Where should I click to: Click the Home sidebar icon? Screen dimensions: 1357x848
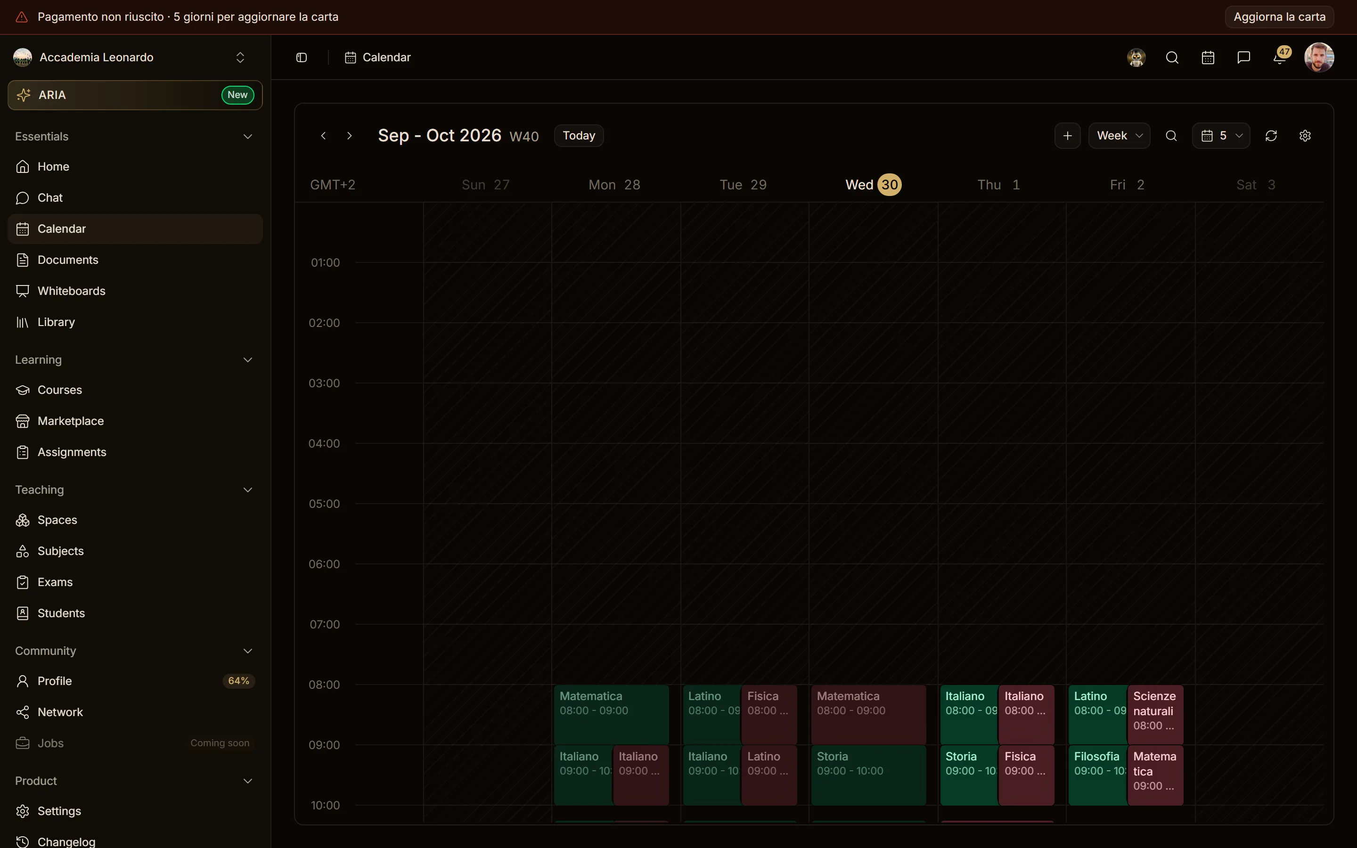click(x=23, y=167)
